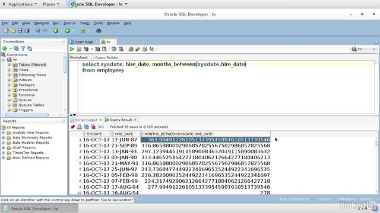This screenshot has height=213, width=380.
Task: Click Oracle SQL Developer taskbar button
Action: pyautogui.click(x=39, y=209)
